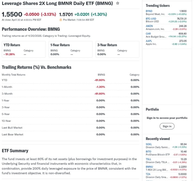Click the pre-market sun icon
Viewport: 194px width, 181px height.
(x=61, y=20)
